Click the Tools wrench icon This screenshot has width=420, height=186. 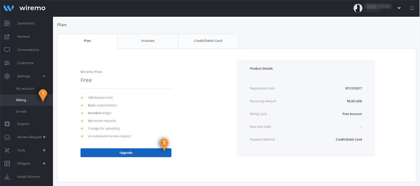click(7, 150)
